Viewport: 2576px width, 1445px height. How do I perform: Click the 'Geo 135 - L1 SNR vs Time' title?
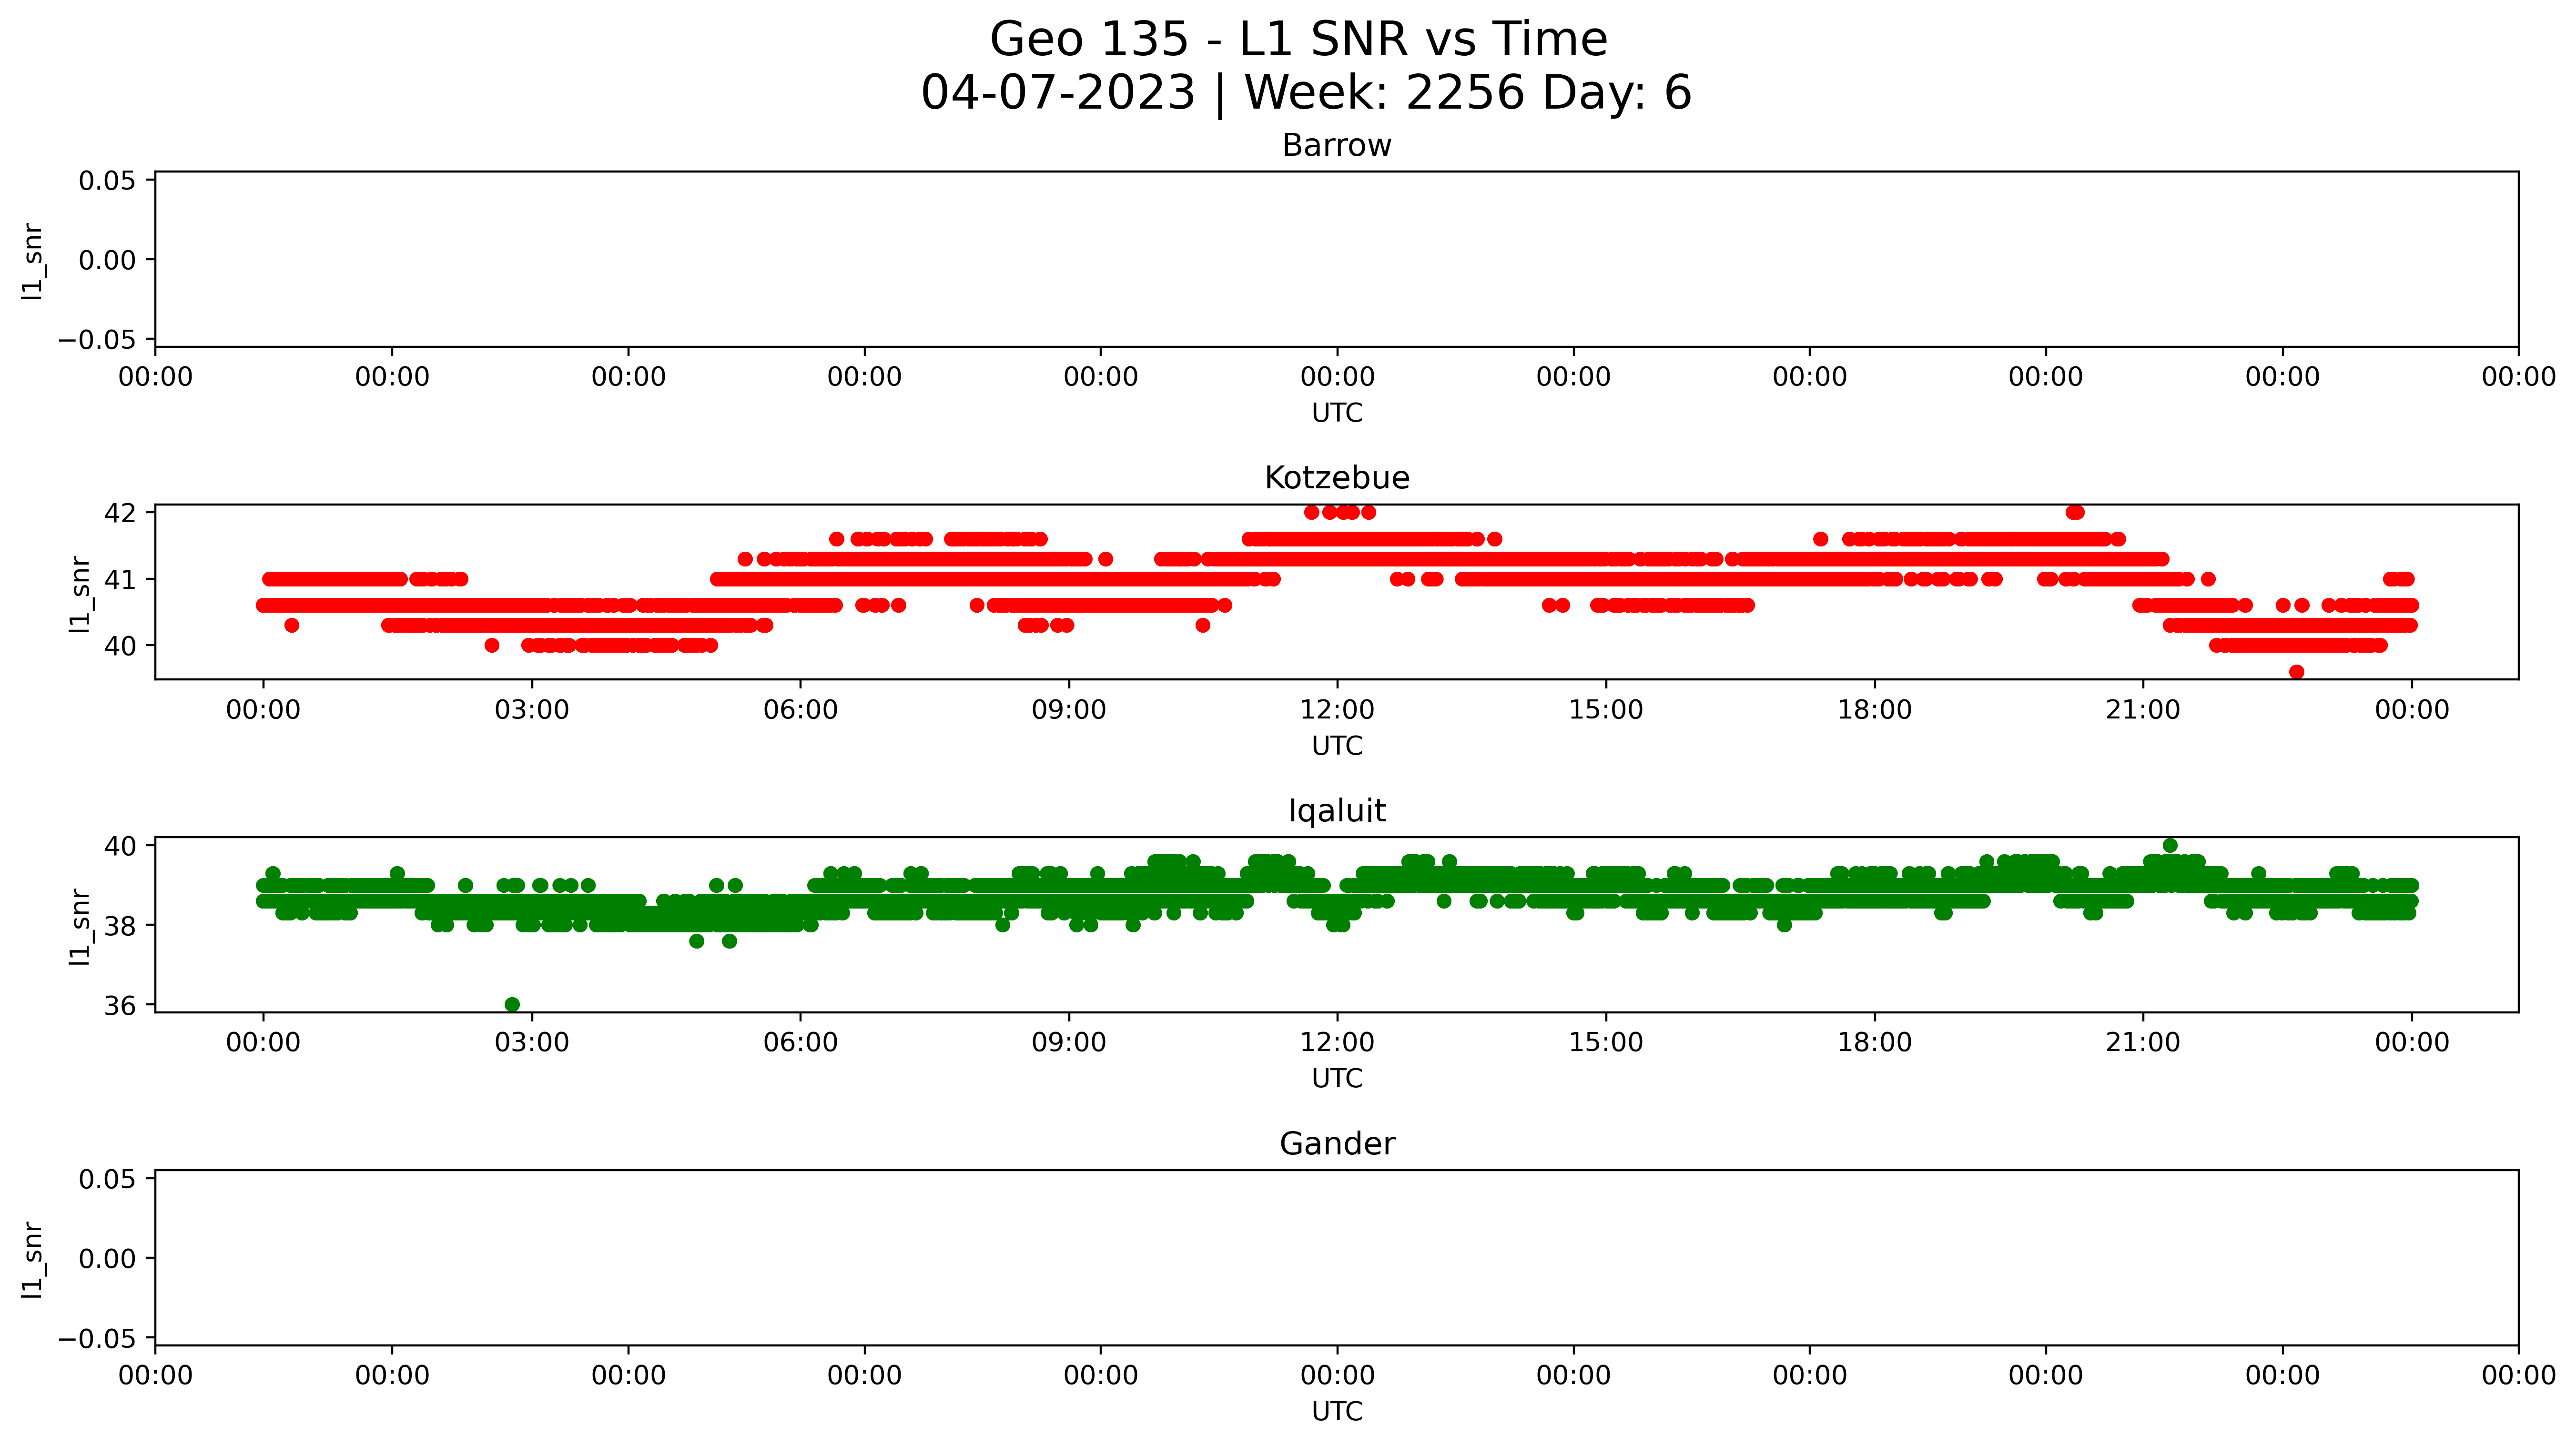click(x=1298, y=40)
